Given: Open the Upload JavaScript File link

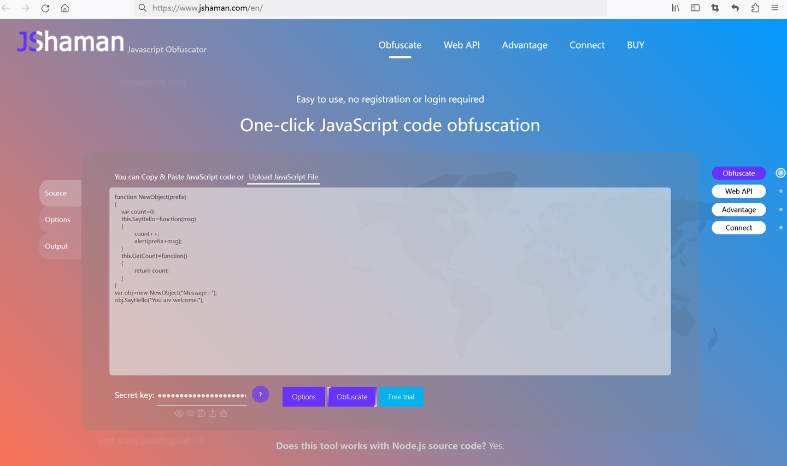Looking at the screenshot, I should 283,177.
